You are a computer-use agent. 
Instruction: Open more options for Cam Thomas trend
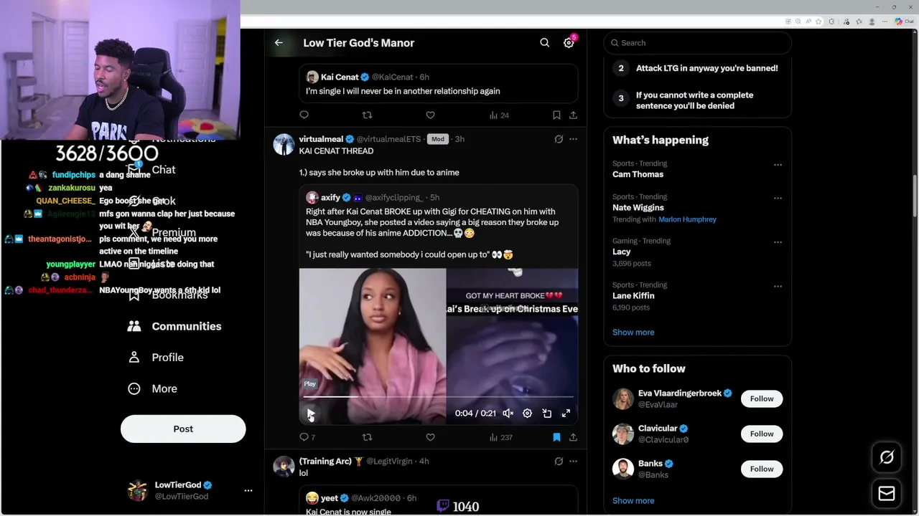tap(778, 165)
